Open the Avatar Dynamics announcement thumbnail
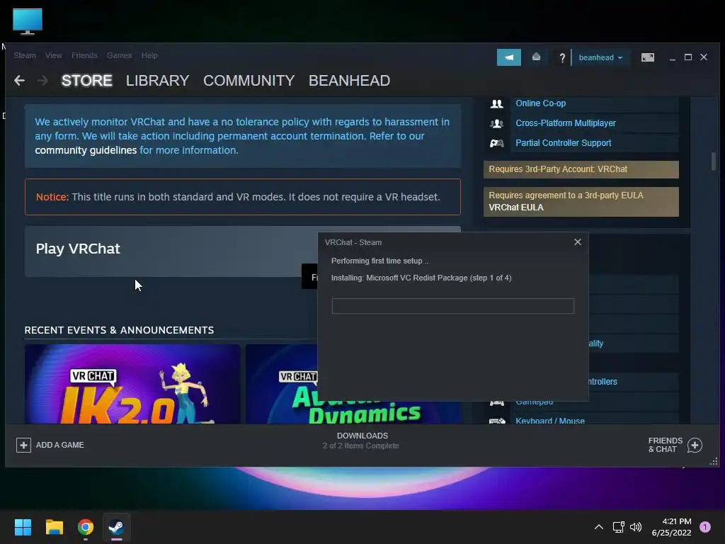The width and height of the screenshot is (725, 544). pos(281,384)
